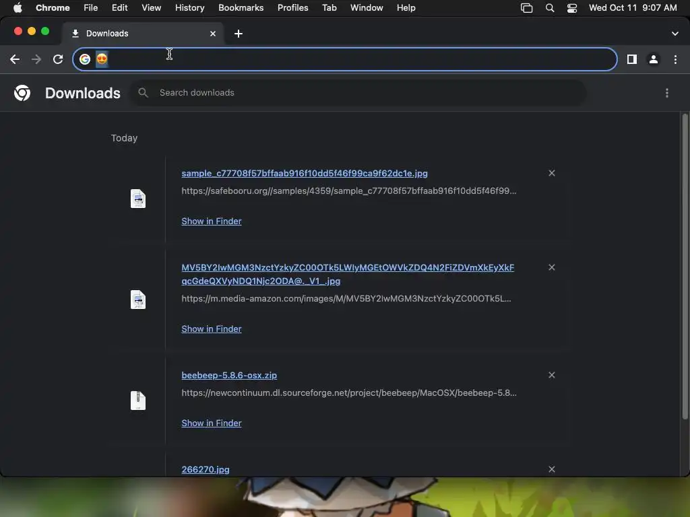The width and height of the screenshot is (690, 517).
Task: Click the safebooru.org source URL text
Action: click(x=349, y=191)
